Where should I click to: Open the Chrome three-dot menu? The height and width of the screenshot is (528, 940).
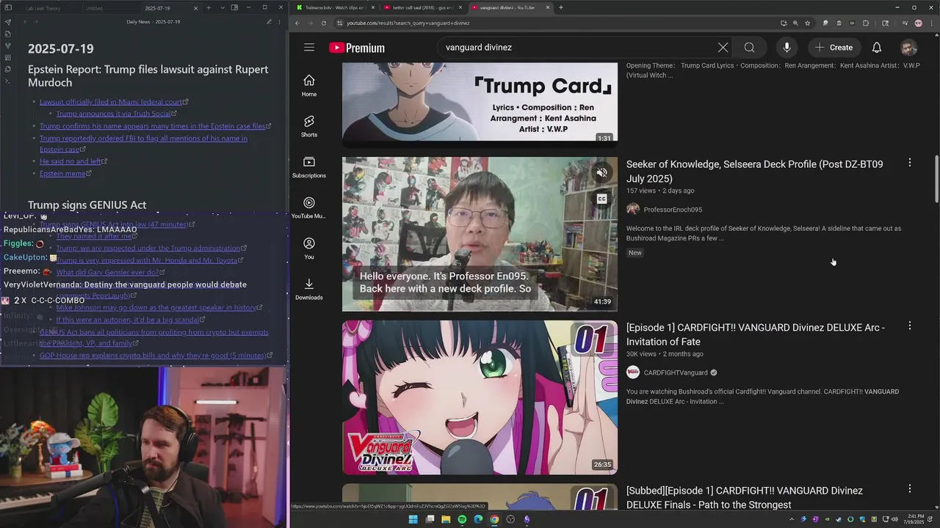(931, 23)
